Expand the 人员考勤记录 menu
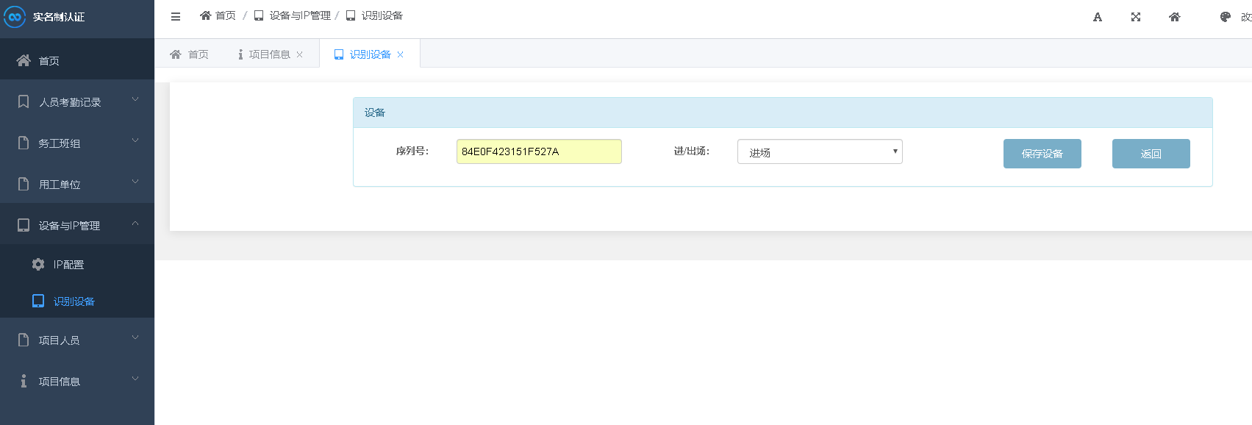This screenshot has width=1252, height=425. pyautogui.click(x=77, y=101)
